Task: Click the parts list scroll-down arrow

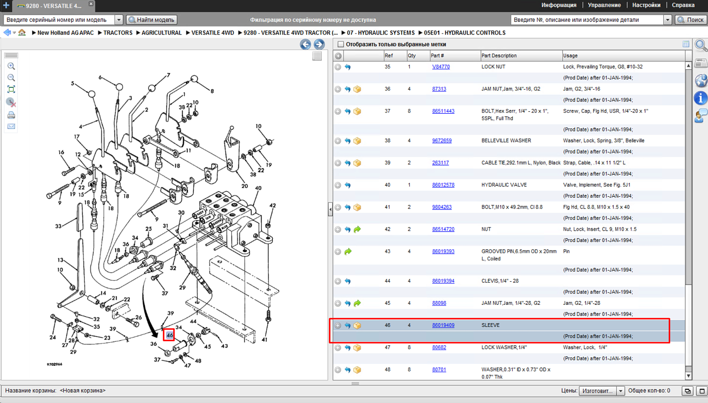Action: (688, 376)
